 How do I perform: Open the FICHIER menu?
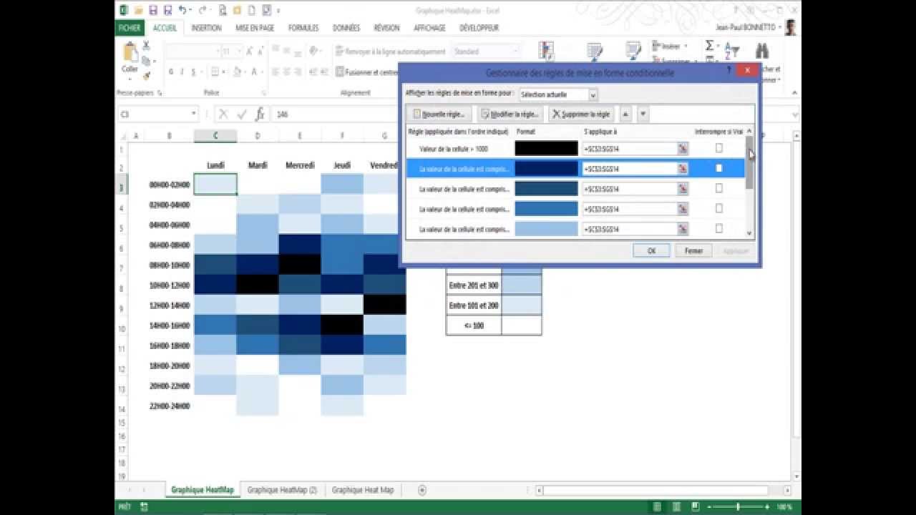tap(130, 28)
